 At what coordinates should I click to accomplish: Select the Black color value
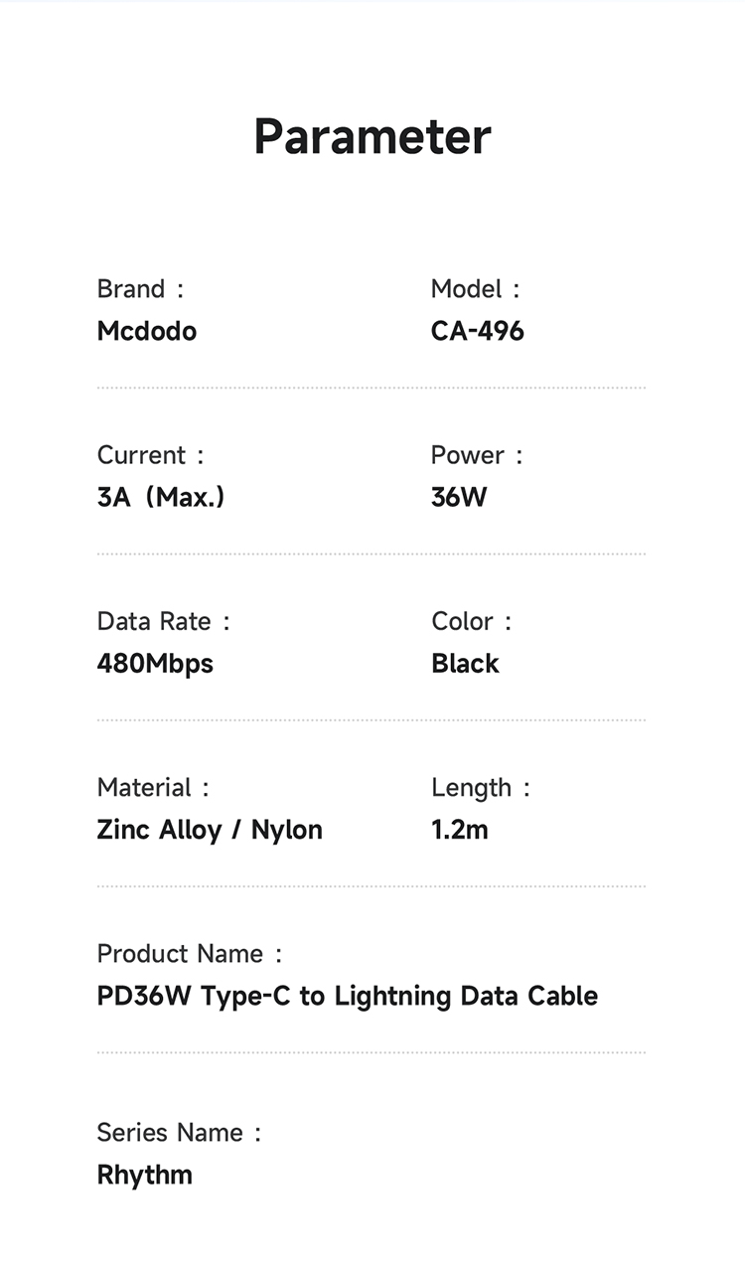(465, 663)
